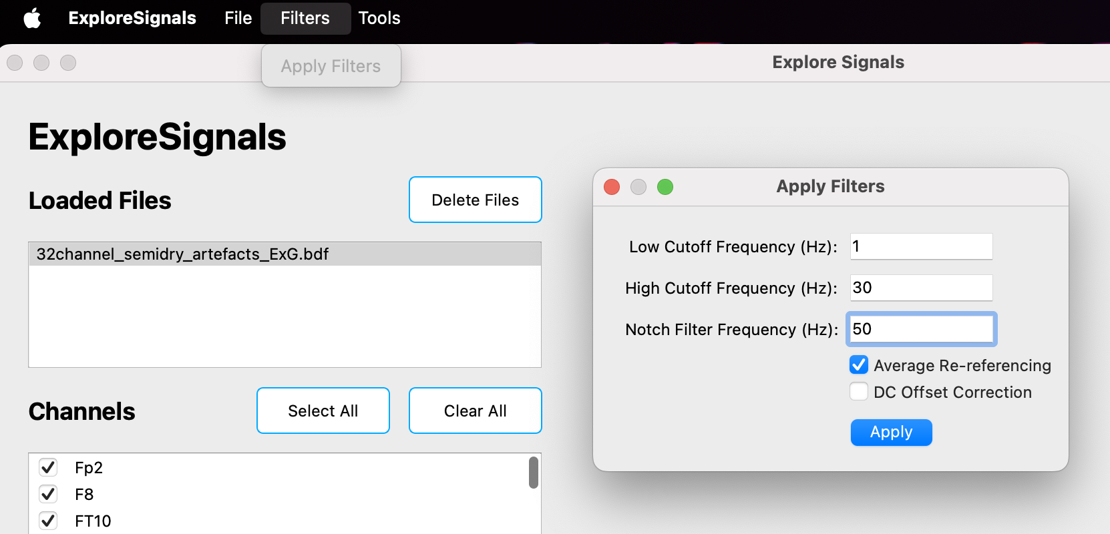Click the Fp2 channel label
Image resolution: width=1110 pixels, height=534 pixels.
pyautogui.click(x=89, y=467)
